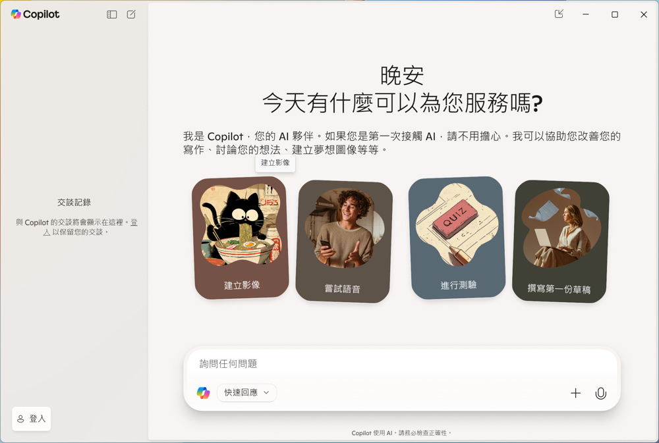Click the 登入 sign-in button
This screenshot has width=659, height=443.
(32, 419)
